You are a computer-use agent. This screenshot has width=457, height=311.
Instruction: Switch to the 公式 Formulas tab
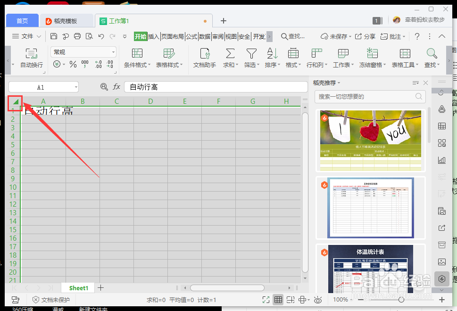pos(191,36)
